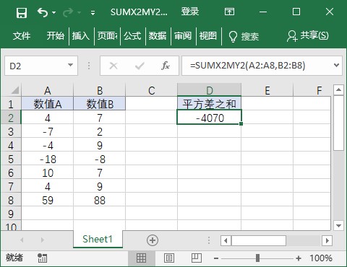Open the 视图 ribbon tab

208,36
